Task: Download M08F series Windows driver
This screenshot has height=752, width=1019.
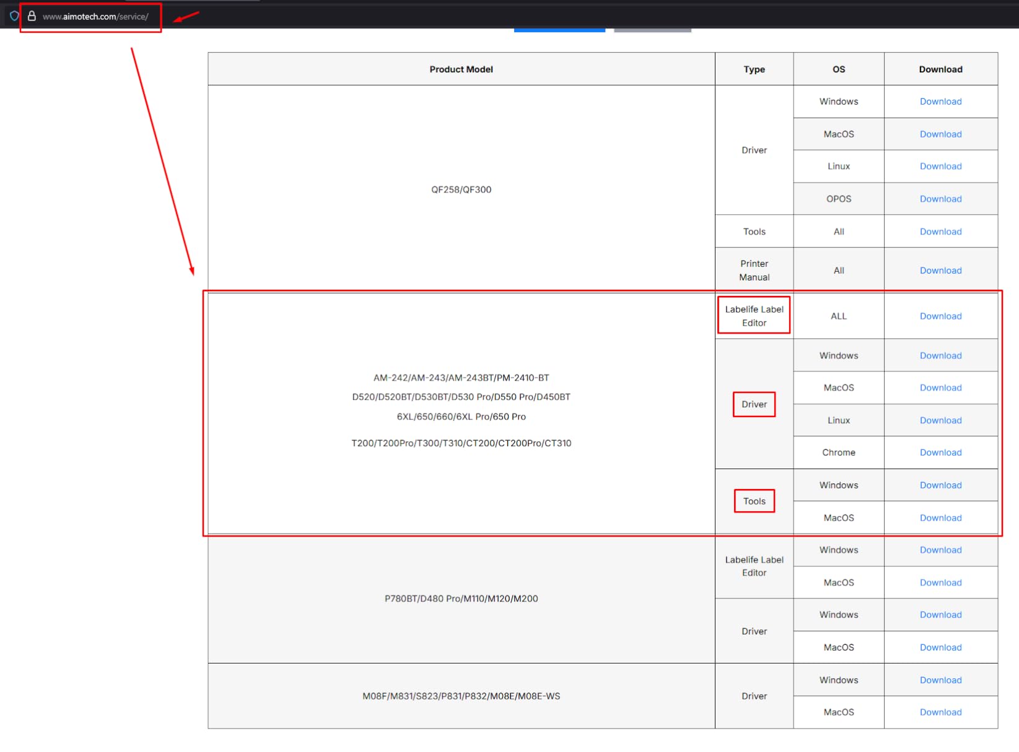Action: click(x=940, y=680)
